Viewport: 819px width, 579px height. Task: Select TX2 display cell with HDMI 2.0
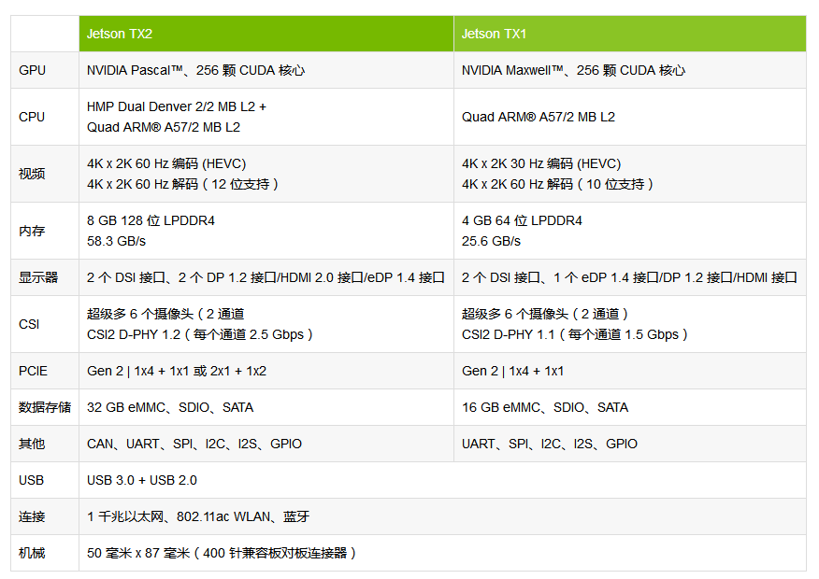pos(266,277)
